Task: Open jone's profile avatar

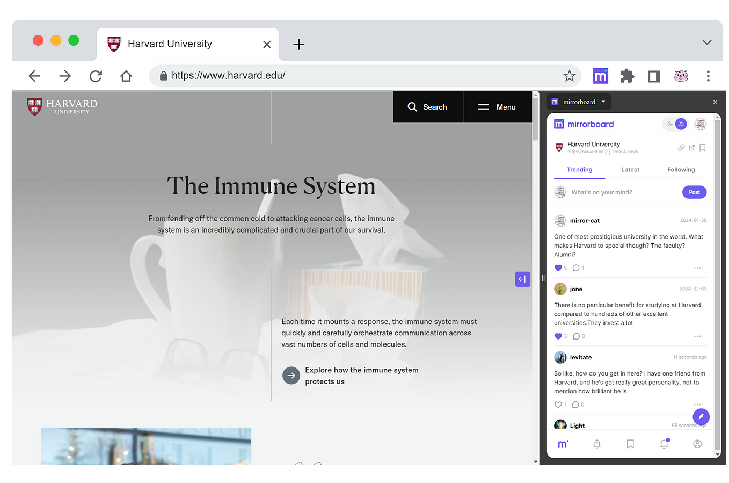Action: pyautogui.click(x=560, y=289)
